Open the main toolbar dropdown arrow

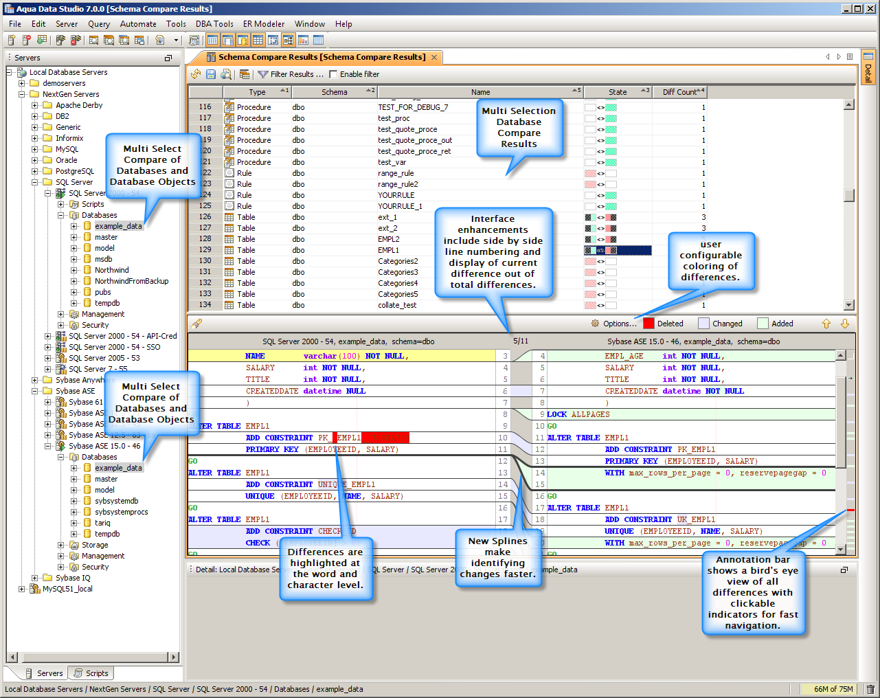(176, 41)
